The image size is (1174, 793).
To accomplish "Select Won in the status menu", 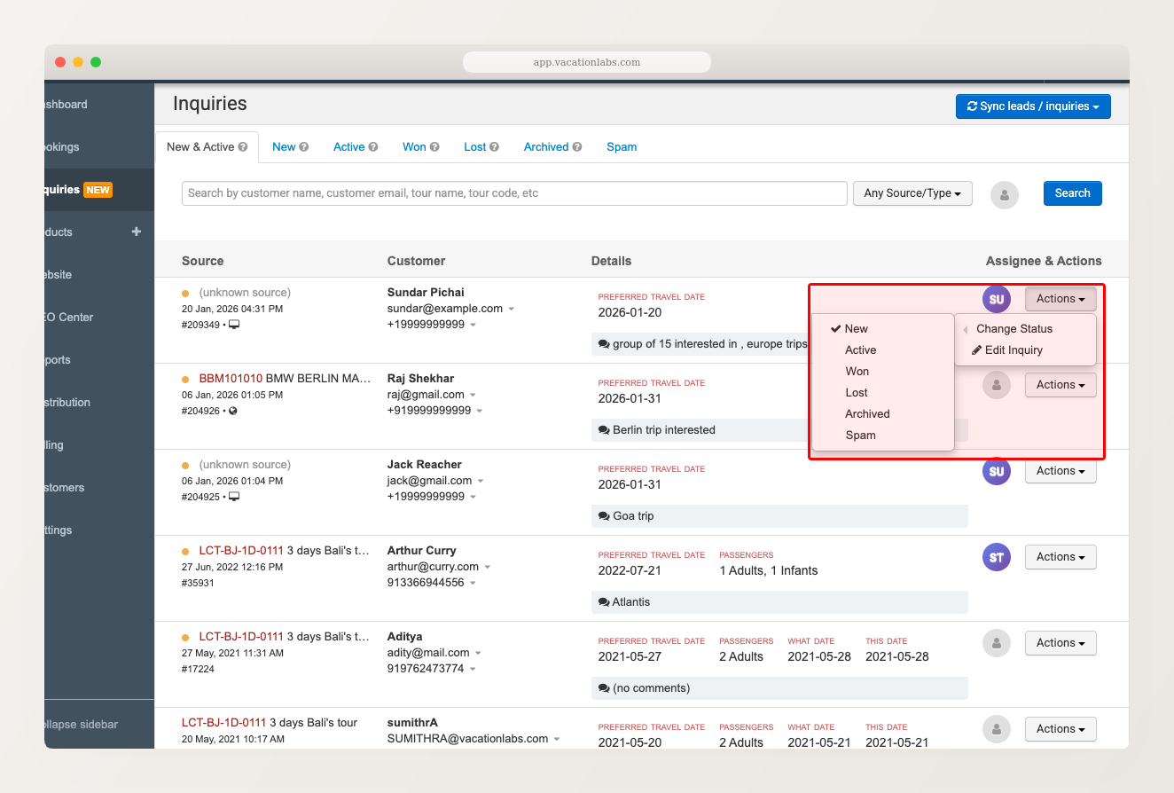I will [x=857, y=371].
